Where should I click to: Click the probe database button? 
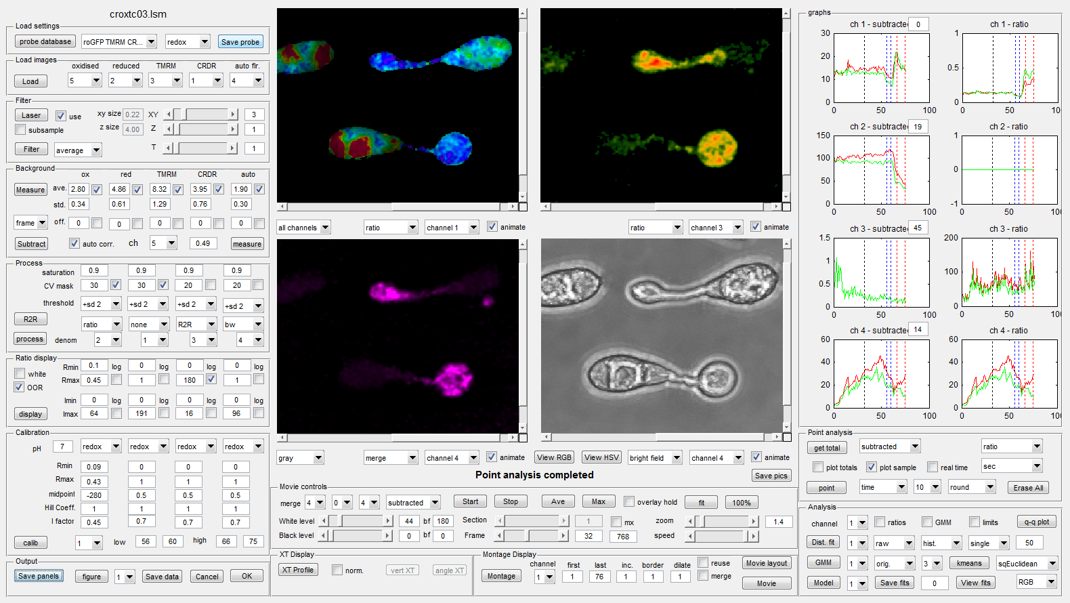point(45,41)
